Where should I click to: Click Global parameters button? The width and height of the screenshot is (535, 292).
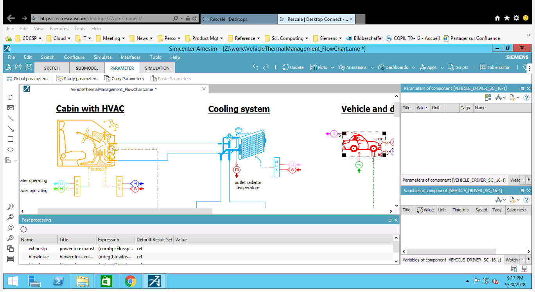[x=27, y=79]
